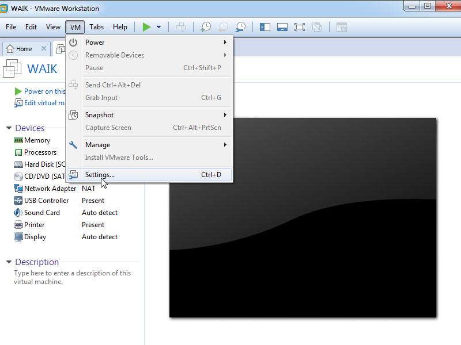461x345 pixels.
Task: Click the Network Adapter icon
Action: [x=18, y=189]
